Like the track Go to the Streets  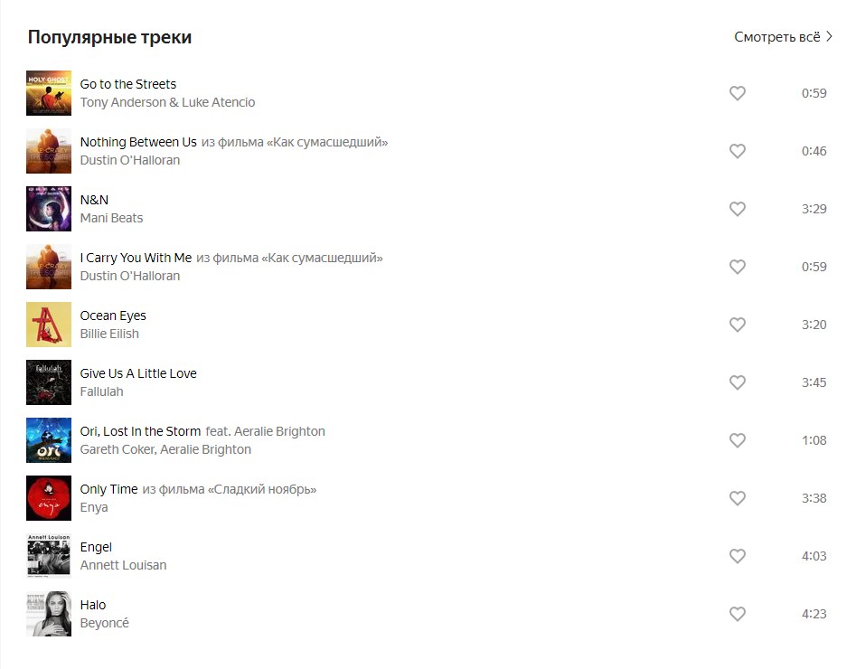(738, 93)
